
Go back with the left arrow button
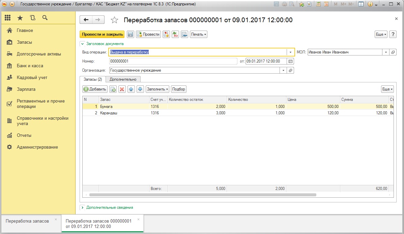86,20
